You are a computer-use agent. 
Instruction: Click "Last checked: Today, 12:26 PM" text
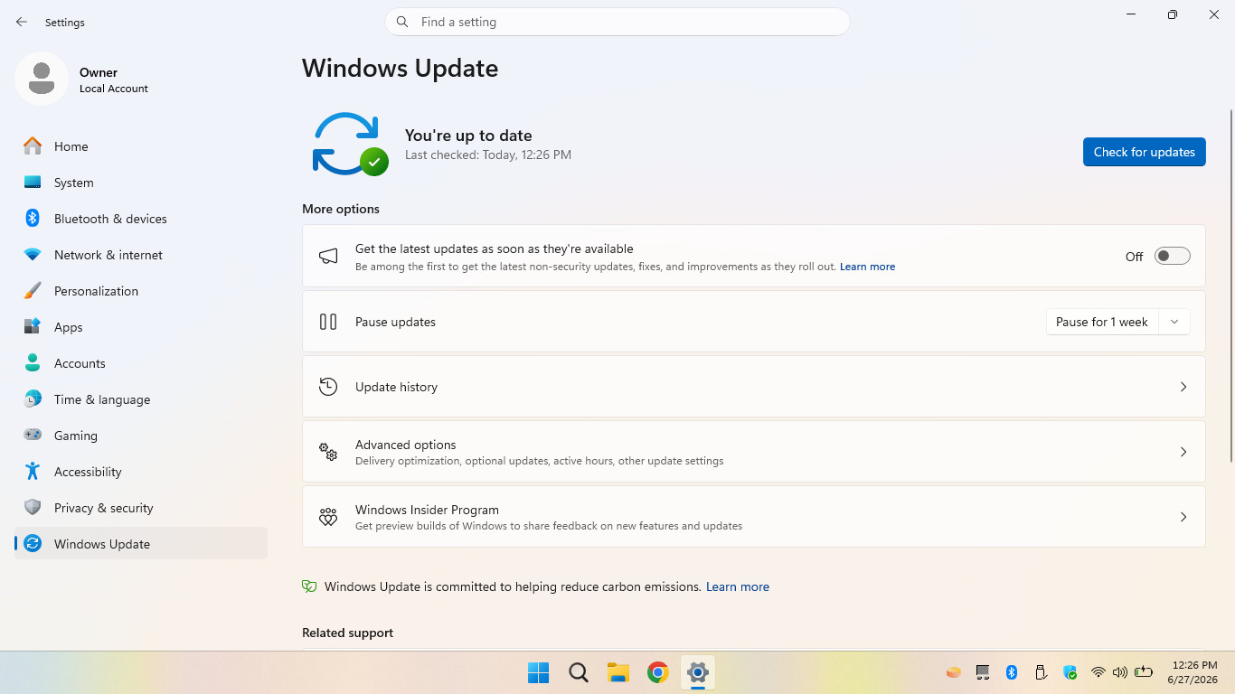(488, 155)
